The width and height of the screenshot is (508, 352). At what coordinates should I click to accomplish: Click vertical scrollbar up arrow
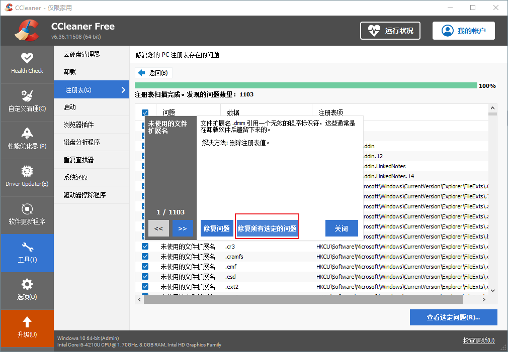tap(492, 108)
